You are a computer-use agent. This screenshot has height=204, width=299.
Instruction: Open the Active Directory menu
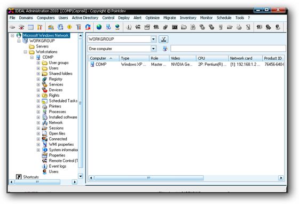tap(85, 18)
